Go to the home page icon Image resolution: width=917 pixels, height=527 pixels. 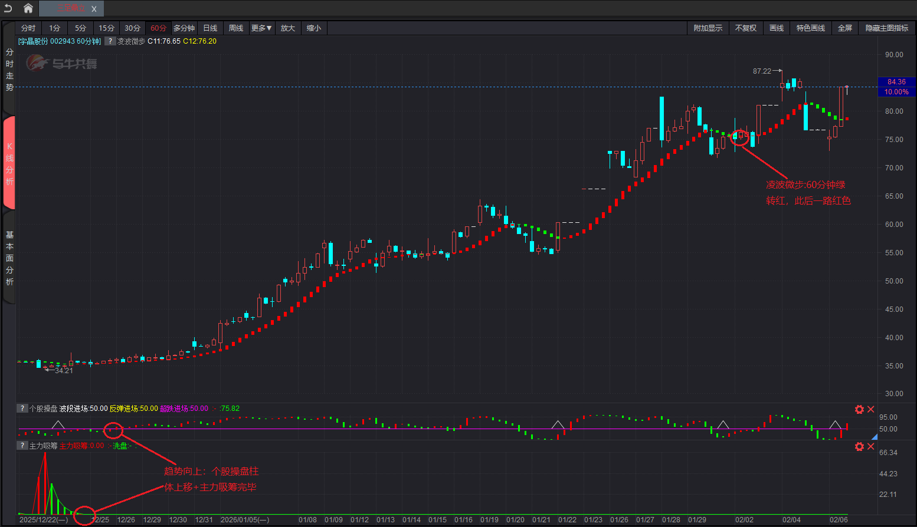coord(28,8)
